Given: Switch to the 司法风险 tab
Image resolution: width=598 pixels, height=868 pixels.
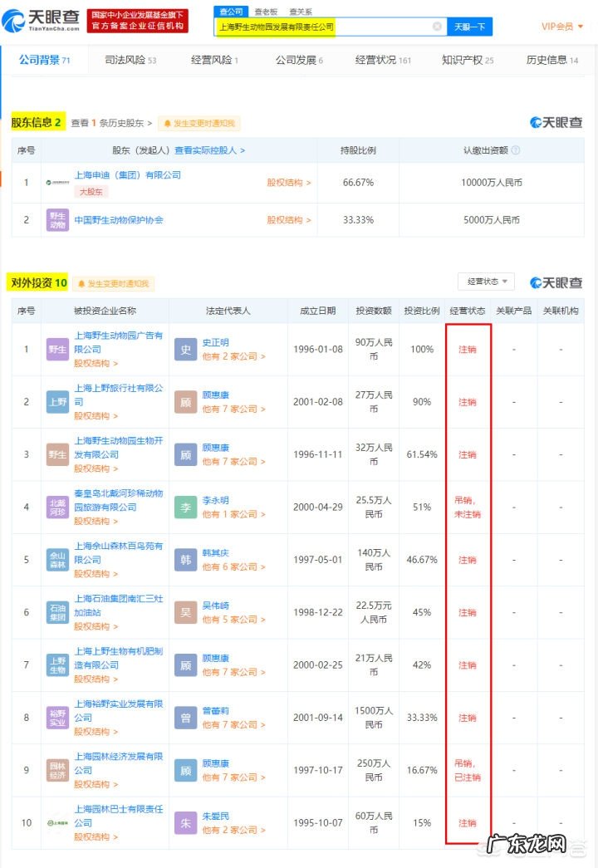Looking at the screenshot, I should [x=130, y=60].
